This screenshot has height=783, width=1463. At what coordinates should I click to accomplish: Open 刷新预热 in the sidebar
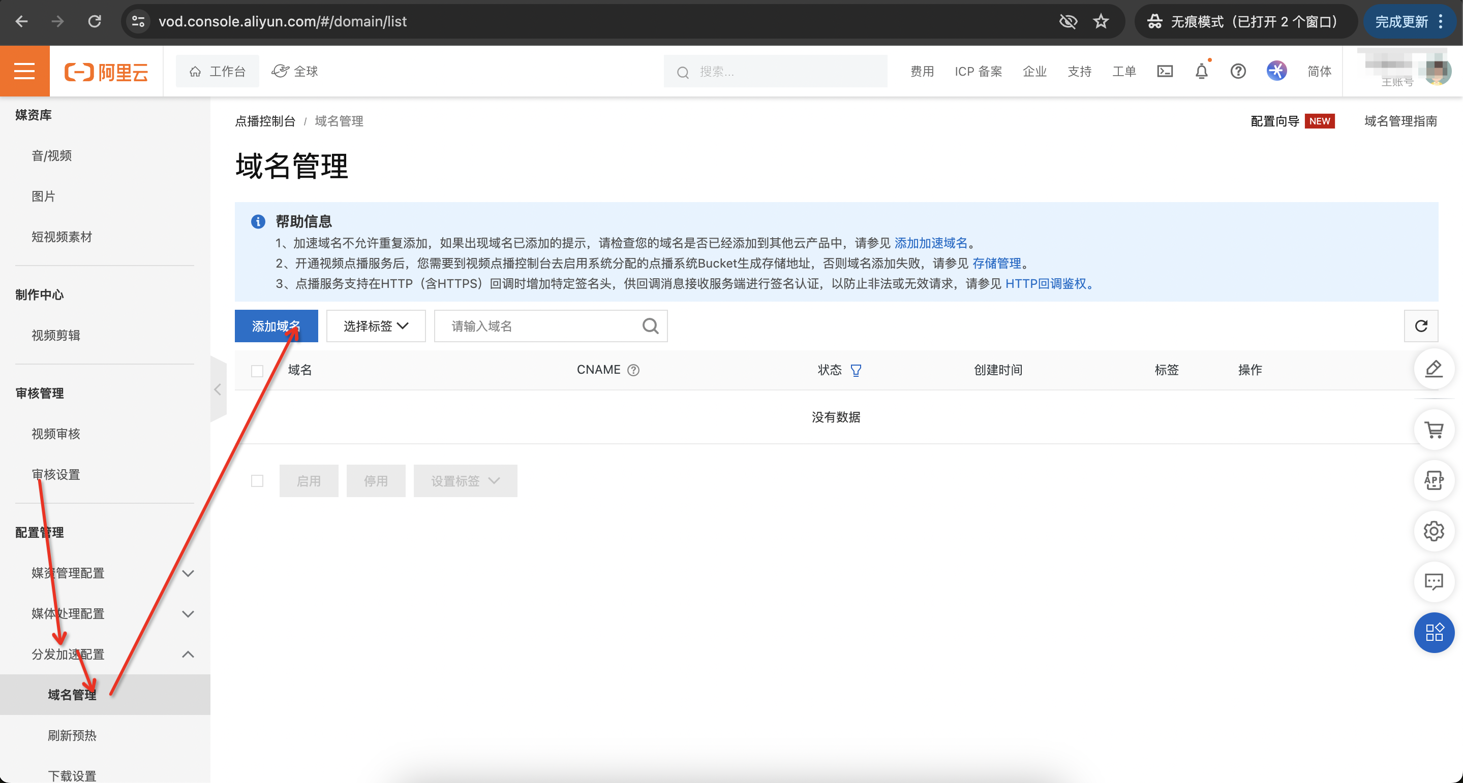72,735
